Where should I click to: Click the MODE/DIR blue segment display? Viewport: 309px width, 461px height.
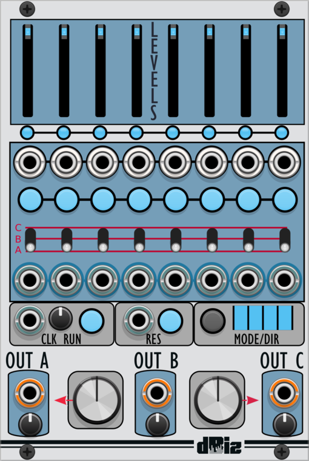[263, 318]
